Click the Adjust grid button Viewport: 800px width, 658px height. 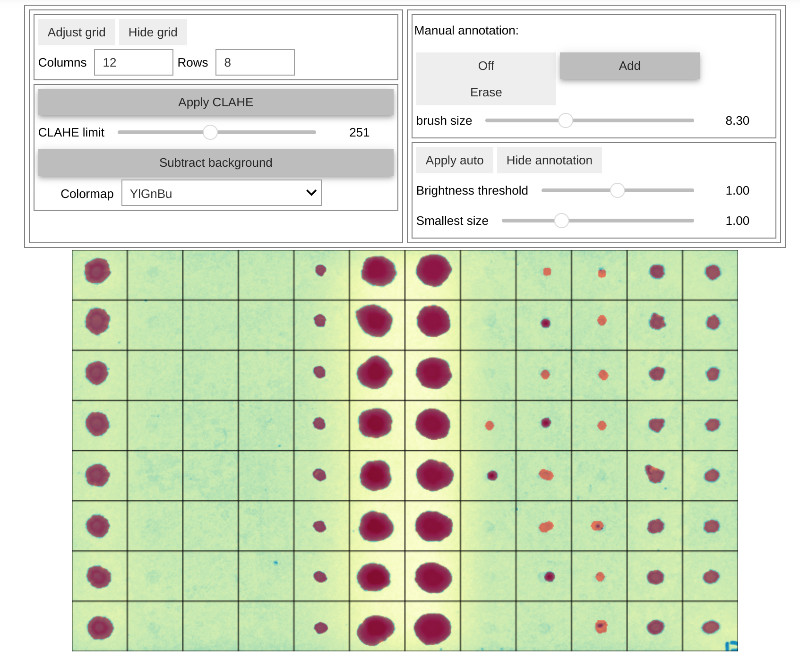(77, 32)
